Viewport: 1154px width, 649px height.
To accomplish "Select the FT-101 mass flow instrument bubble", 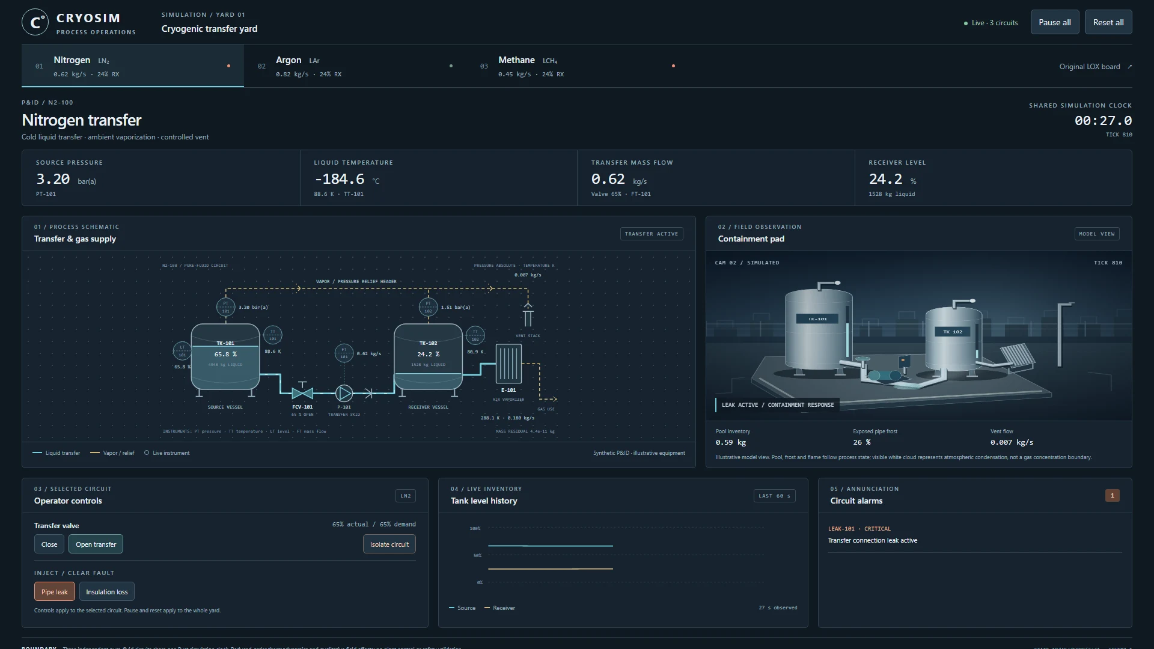I will [344, 353].
